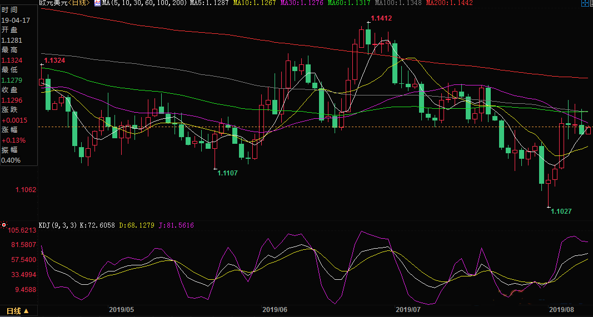593x317 pixels.
Task: Open the 日线 period selector dropdown
Action: pyautogui.click(x=17, y=311)
